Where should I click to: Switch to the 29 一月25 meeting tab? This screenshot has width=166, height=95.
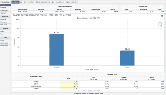pyautogui.click(x=23, y=2)
